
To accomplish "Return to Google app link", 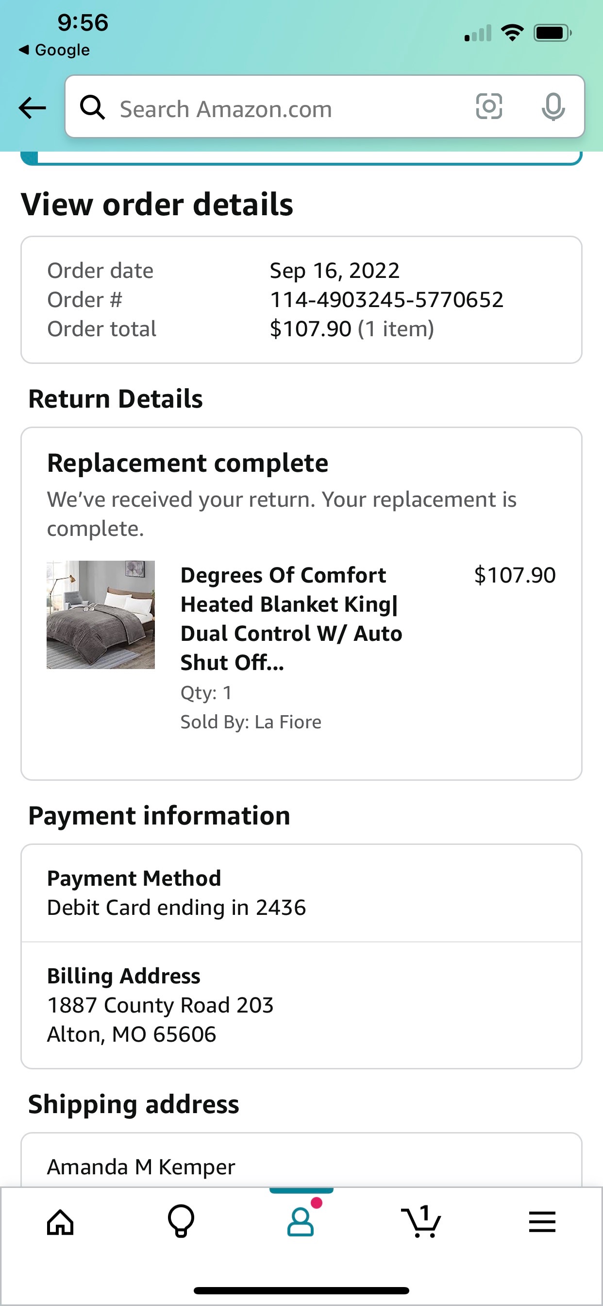I will 54,50.
